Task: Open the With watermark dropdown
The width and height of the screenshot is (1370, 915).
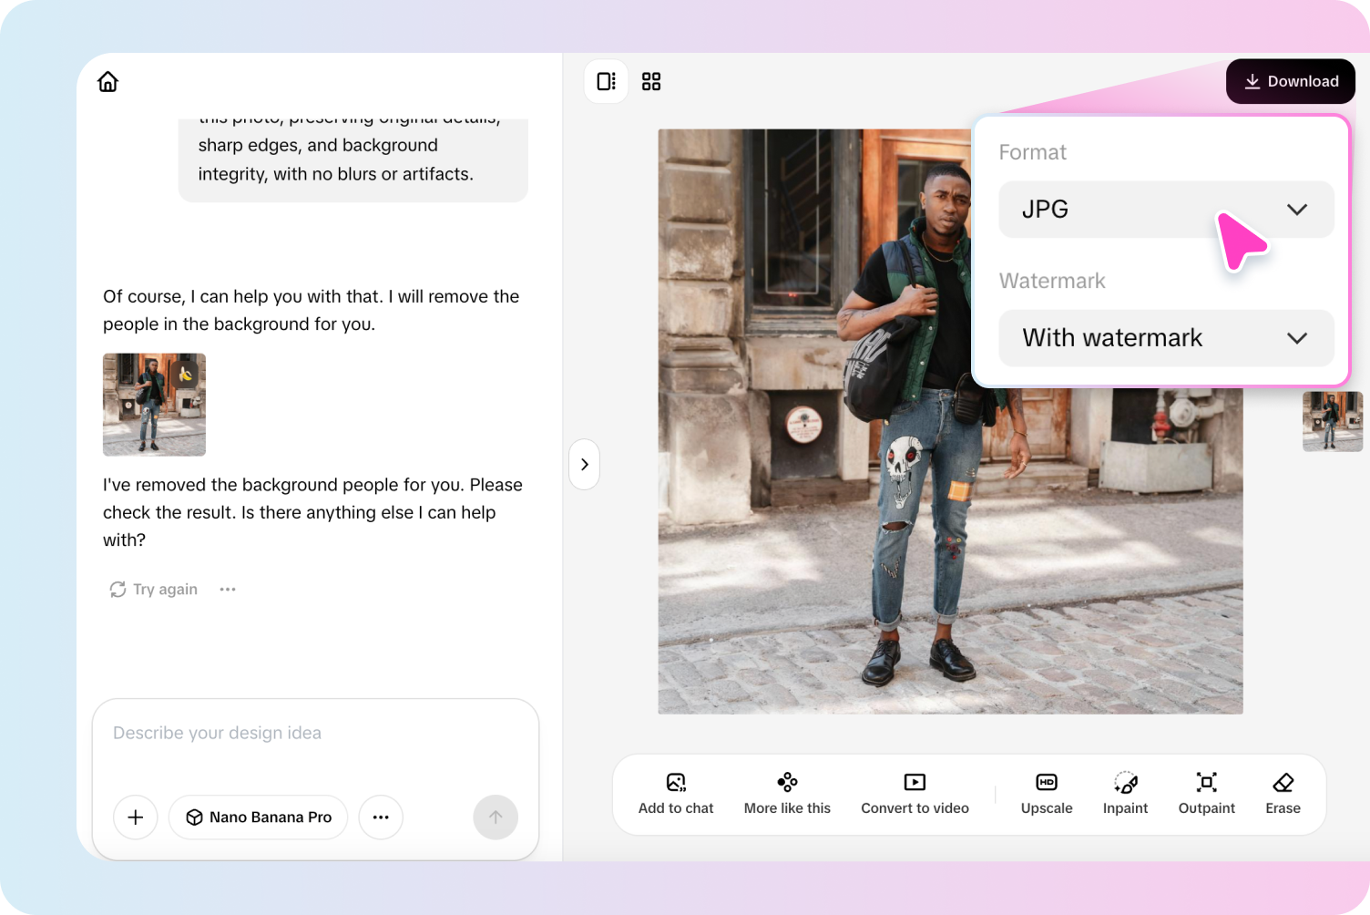Action: coord(1165,338)
